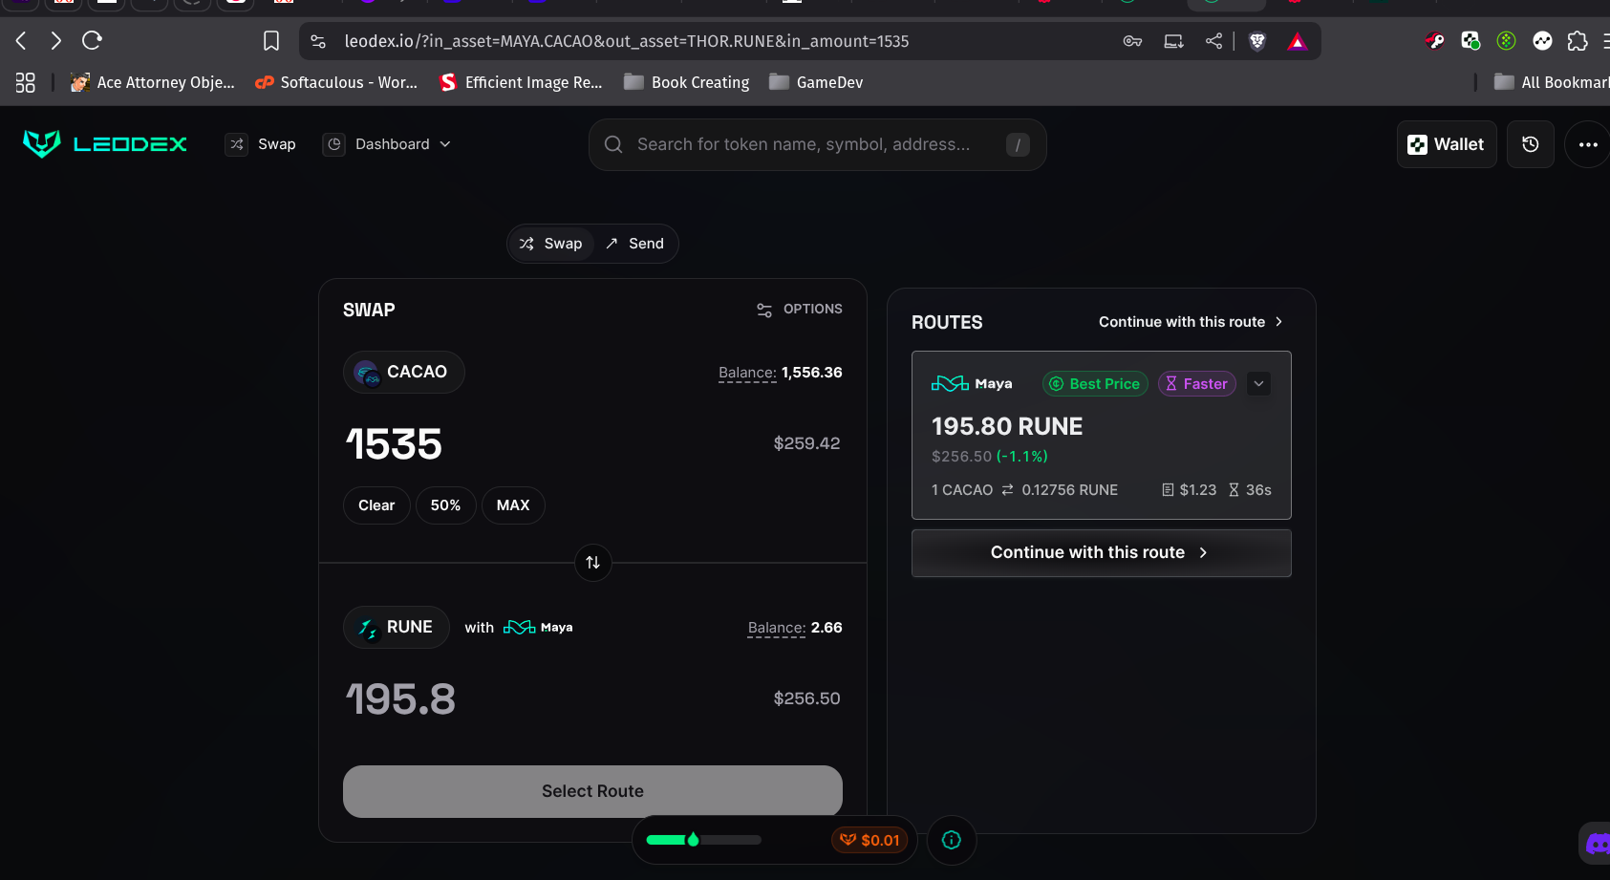1610x880 pixels.
Task: Open Efficient Image Re... bookmark
Action: (x=521, y=82)
